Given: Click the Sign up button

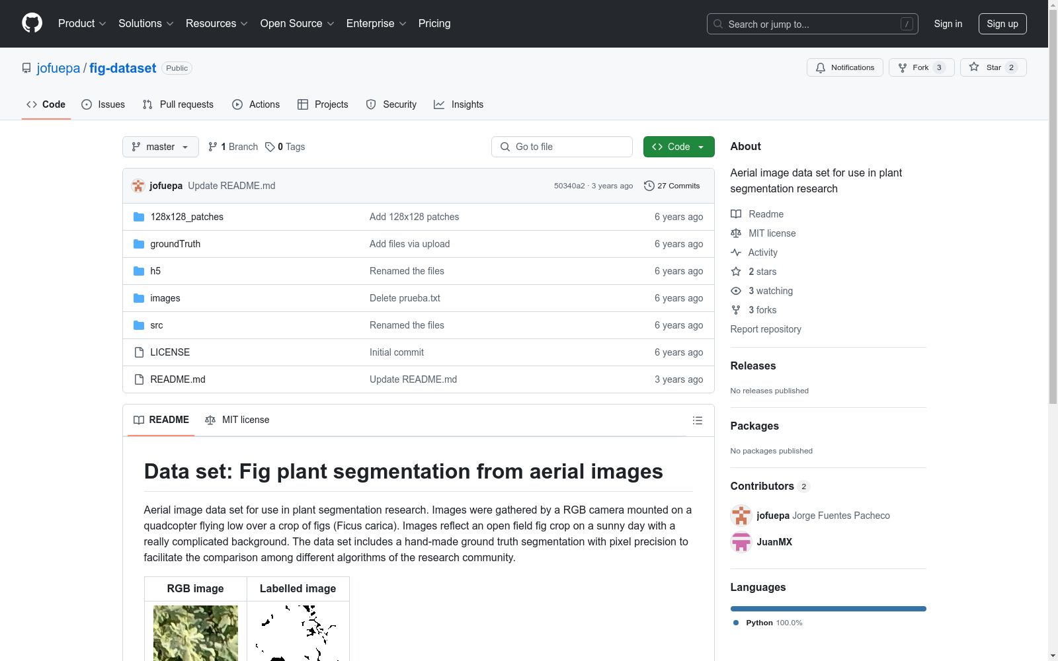Looking at the screenshot, I should coord(1002,24).
